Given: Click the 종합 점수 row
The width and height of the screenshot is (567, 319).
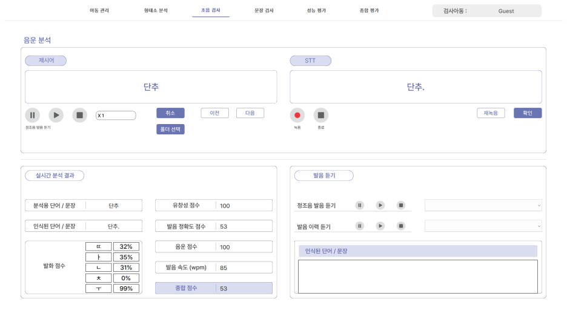Looking at the screenshot, I should [214, 288].
